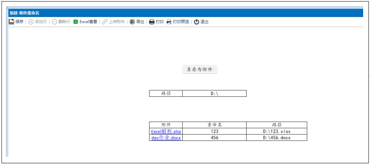Click the Save (保存) floppy disk icon
The image size is (370, 164).
tap(11, 22)
